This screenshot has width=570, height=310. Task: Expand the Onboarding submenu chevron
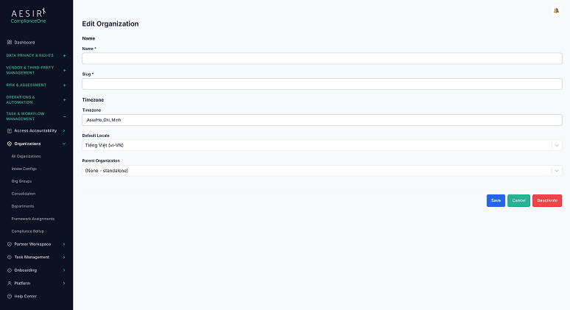64,270
